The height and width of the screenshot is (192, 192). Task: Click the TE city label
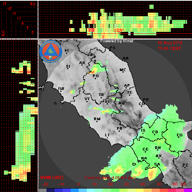coord(129,92)
